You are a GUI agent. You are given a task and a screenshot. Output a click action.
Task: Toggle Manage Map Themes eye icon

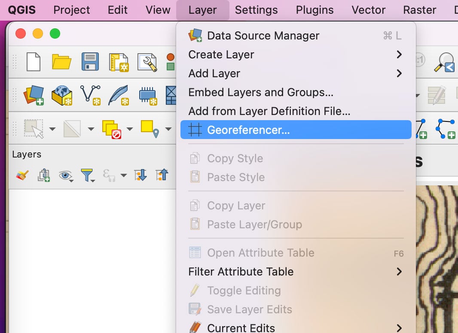click(x=66, y=176)
